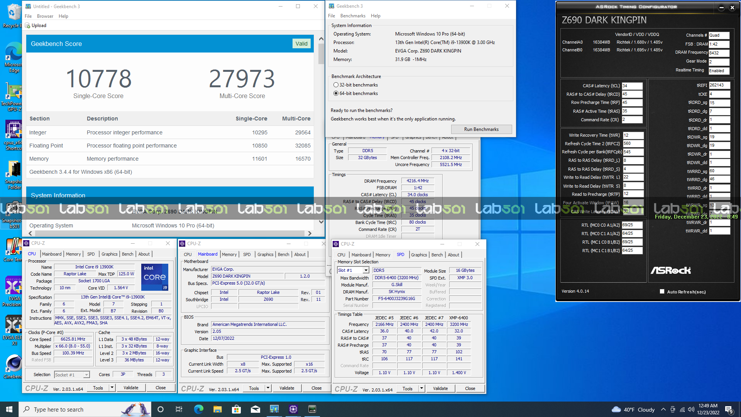Viewport: 741px width, 417px height.
Task: Click the taskbar search box
Action: coord(84,409)
